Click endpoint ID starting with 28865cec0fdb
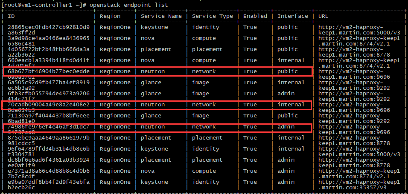Screen dimensions: 408x194 [x=49, y=27]
